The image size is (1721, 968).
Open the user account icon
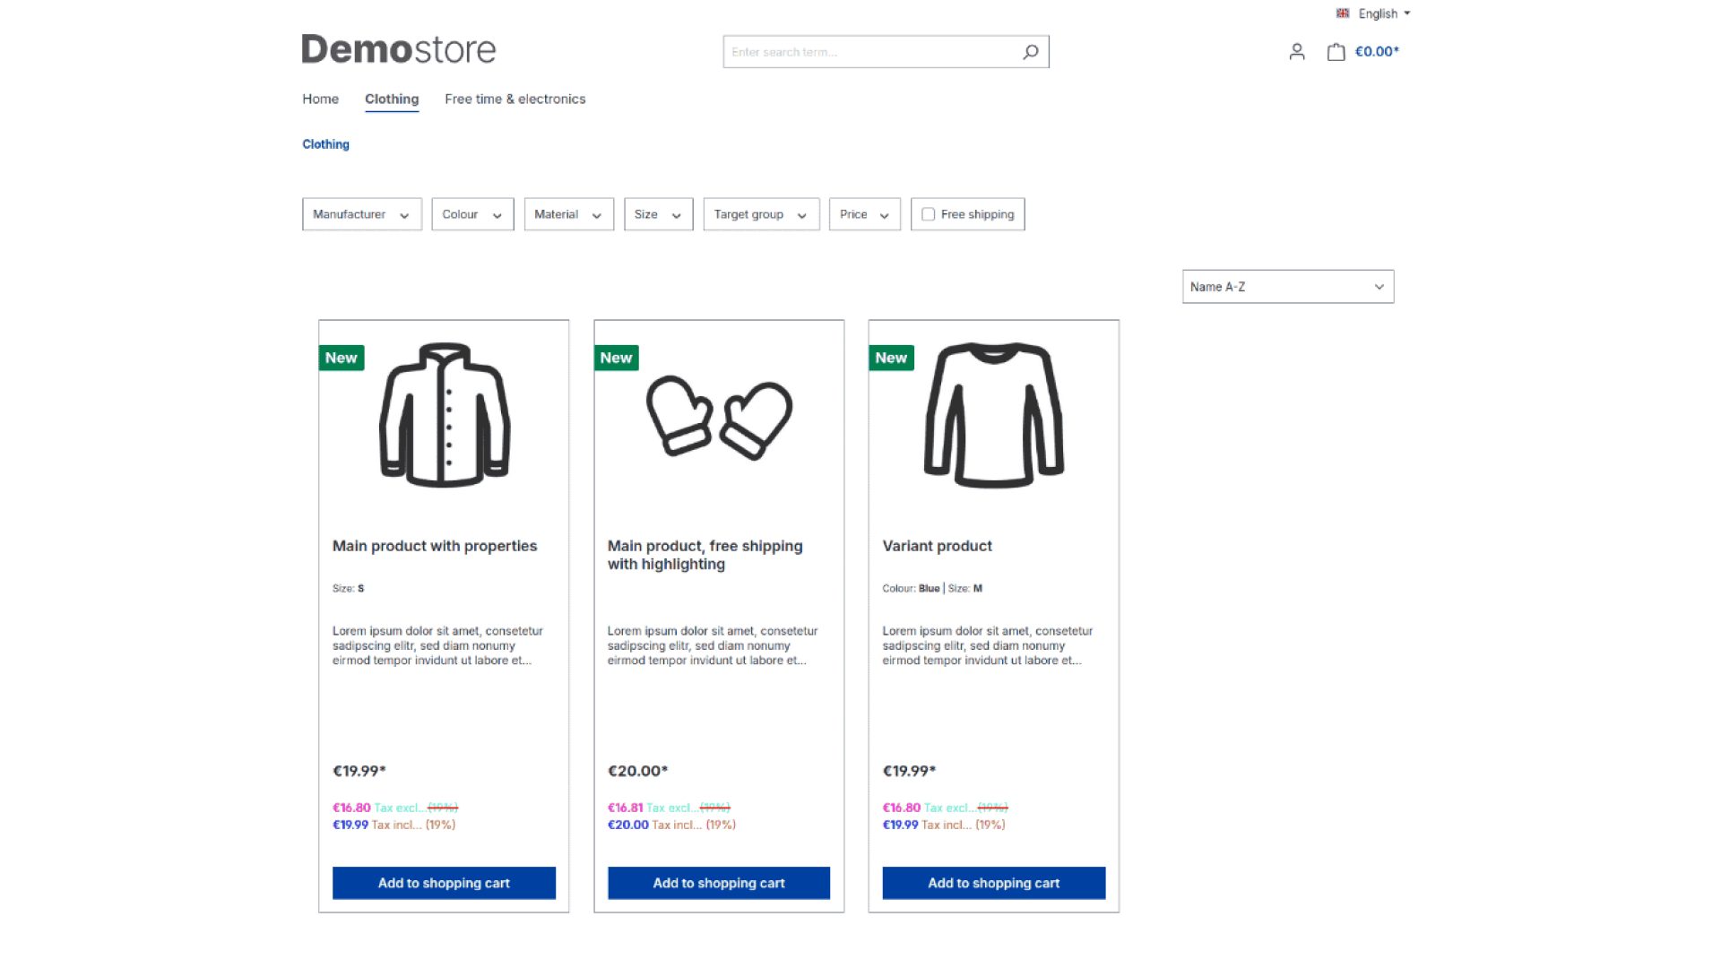pyautogui.click(x=1297, y=52)
